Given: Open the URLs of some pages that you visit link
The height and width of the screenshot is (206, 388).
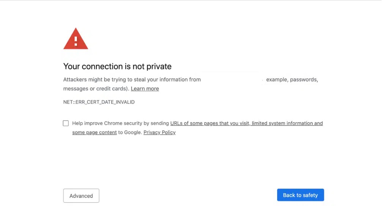Looking at the screenshot, I should tap(210, 123).
